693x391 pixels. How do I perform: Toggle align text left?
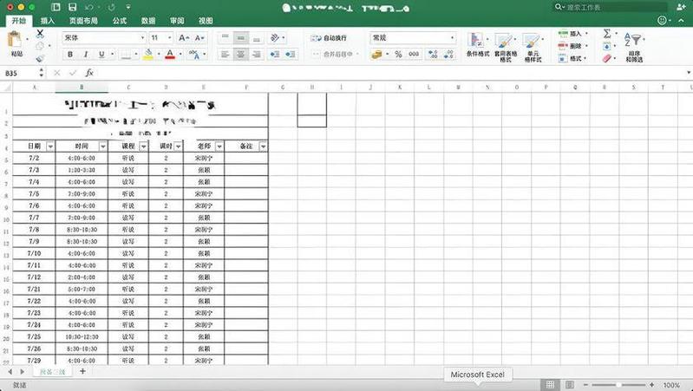point(225,55)
